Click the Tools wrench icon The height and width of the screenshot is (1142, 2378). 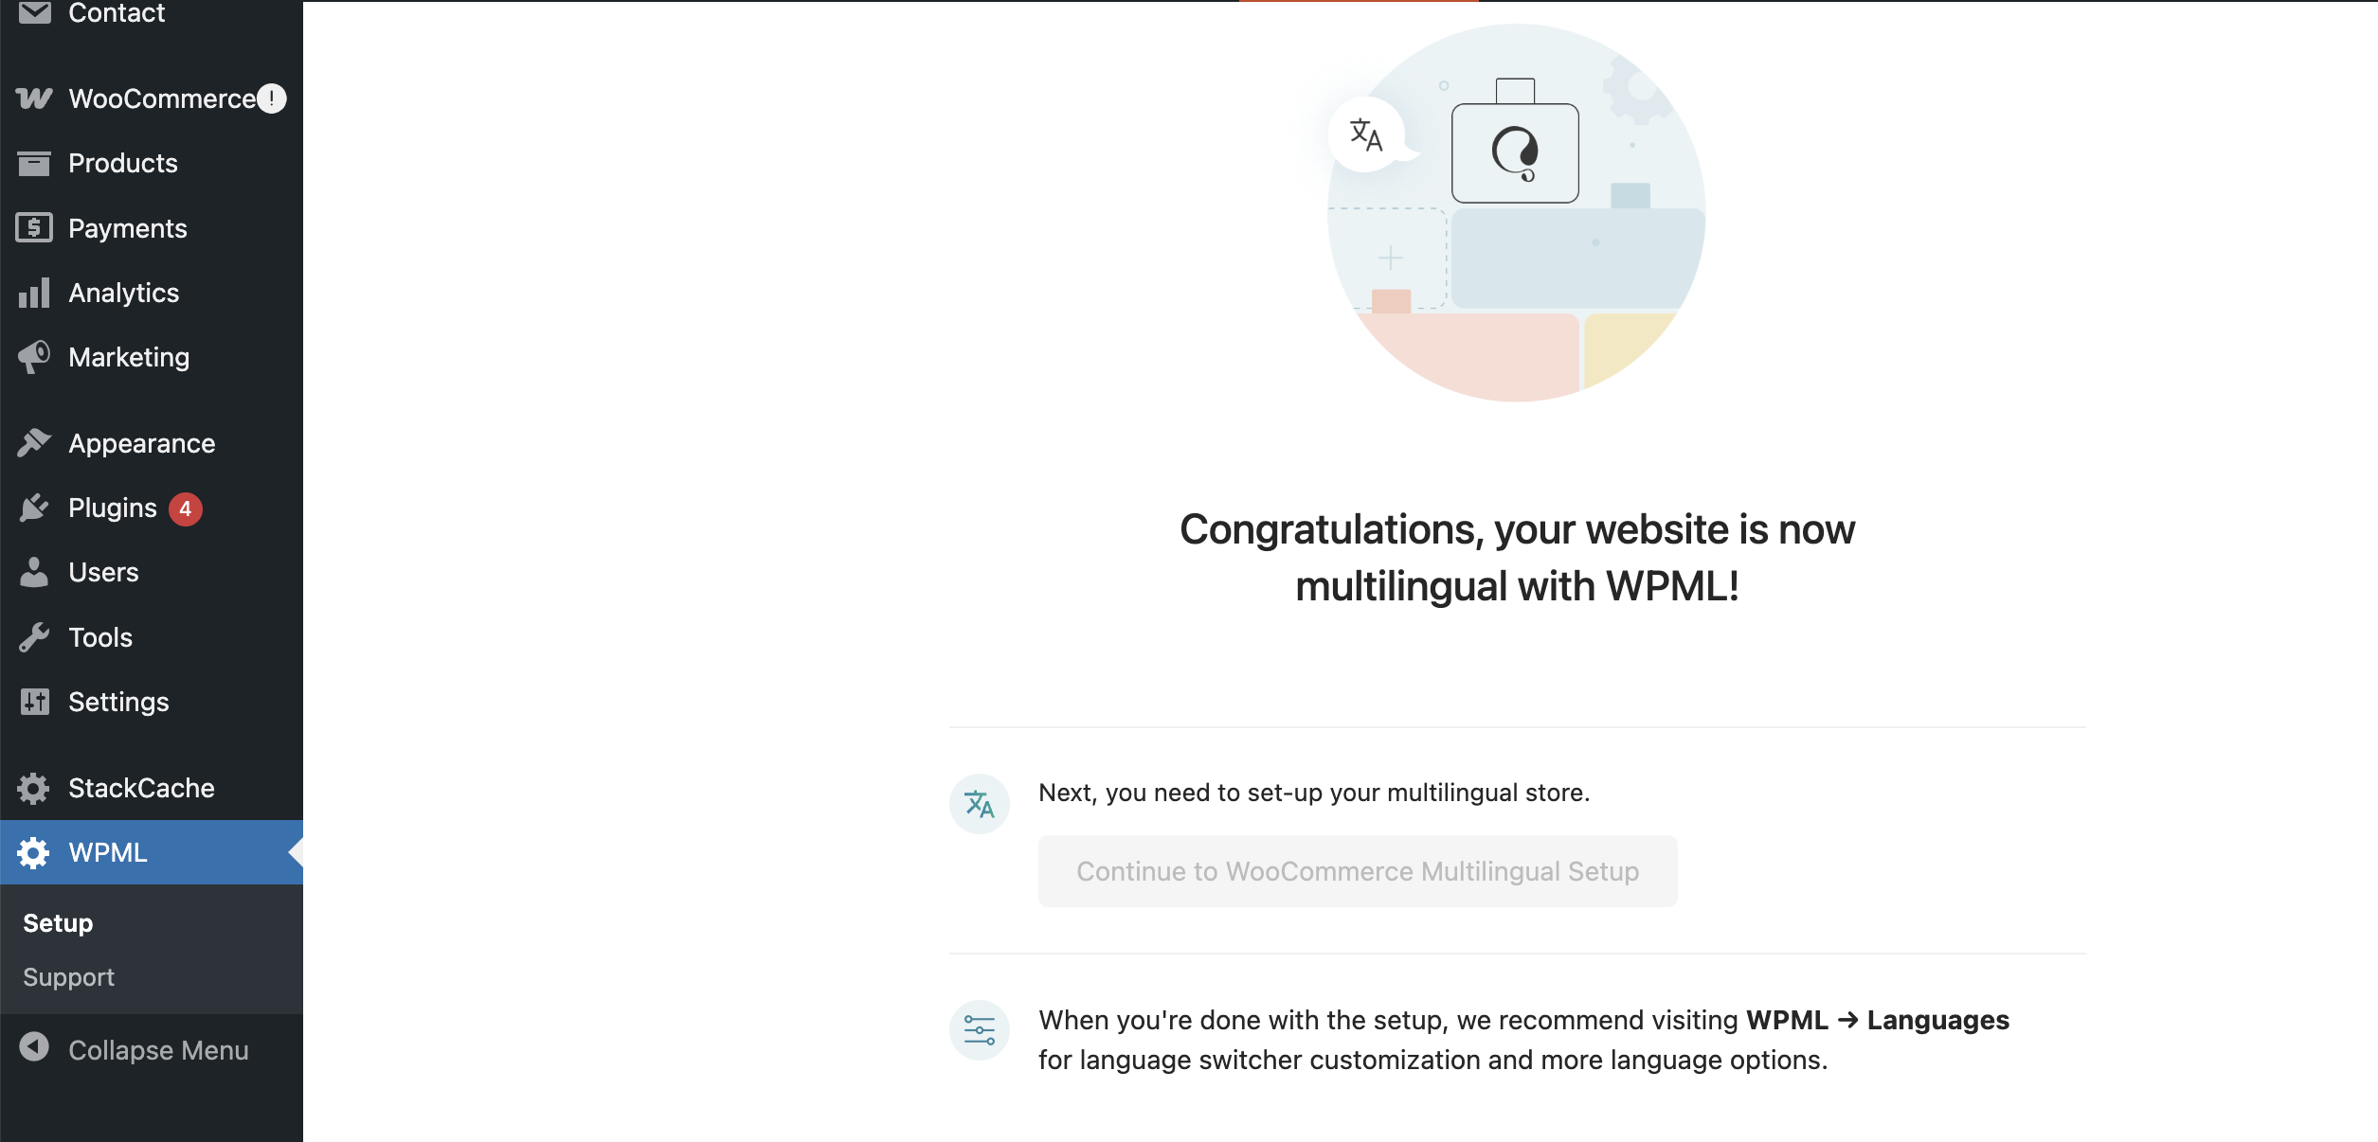tap(34, 637)
